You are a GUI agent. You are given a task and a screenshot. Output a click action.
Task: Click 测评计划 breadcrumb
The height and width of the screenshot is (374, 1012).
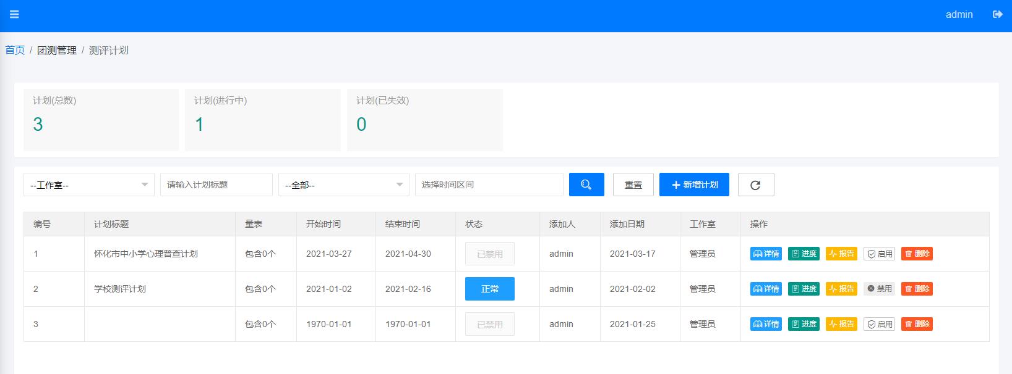click(x=109, y=50)
